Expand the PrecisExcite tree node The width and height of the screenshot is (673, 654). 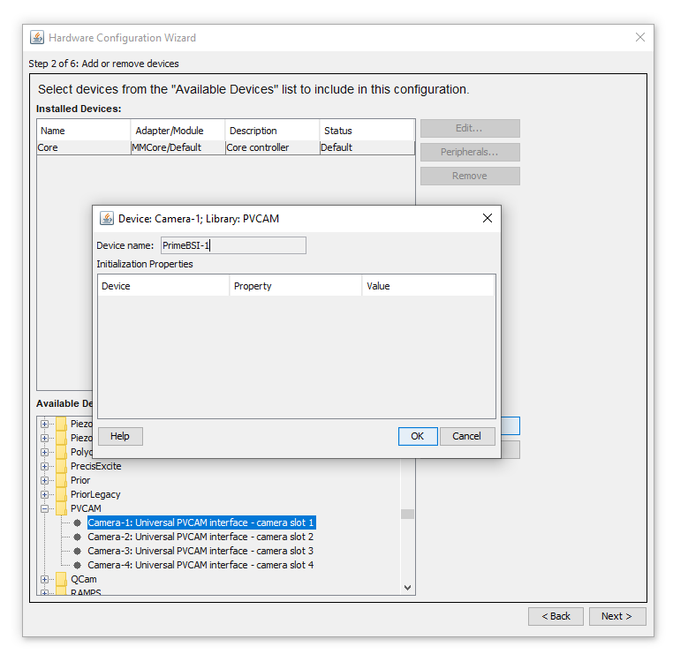pyautogui.click(x=44, y=467)
